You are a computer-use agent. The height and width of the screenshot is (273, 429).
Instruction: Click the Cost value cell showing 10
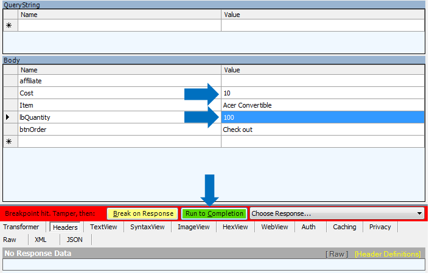click(323, 93)
